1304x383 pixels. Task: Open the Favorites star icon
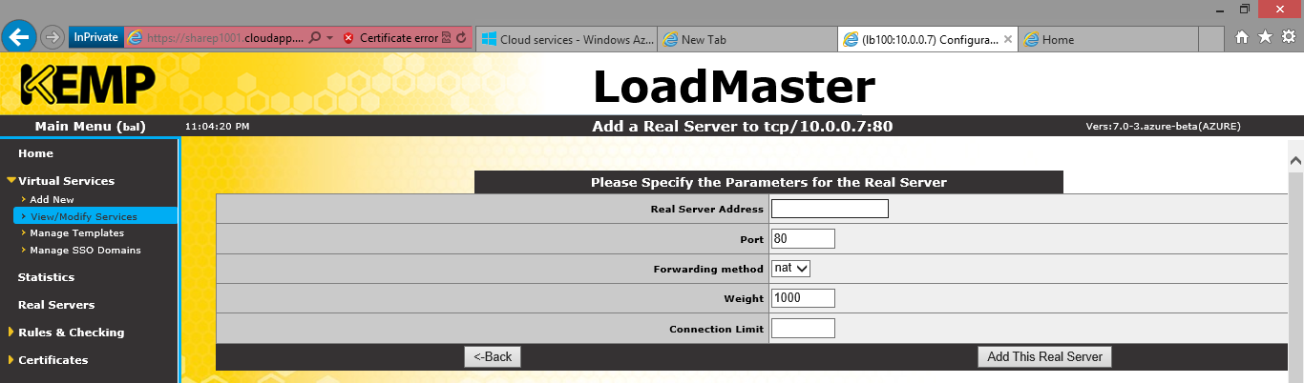point(1265,37)
